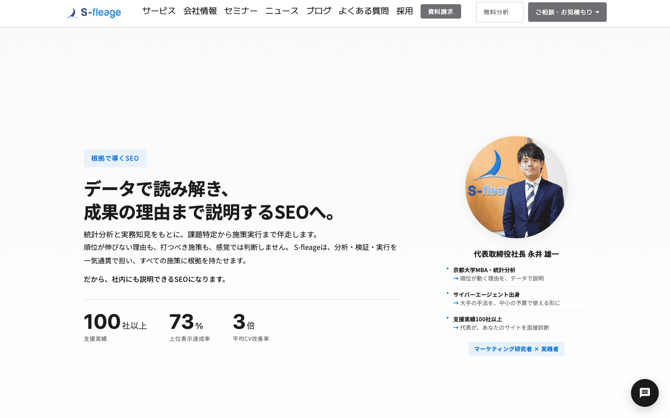Click the 資料請求 button
The image size is (670, 418).
pyautogui.click(x=441, y=12)
